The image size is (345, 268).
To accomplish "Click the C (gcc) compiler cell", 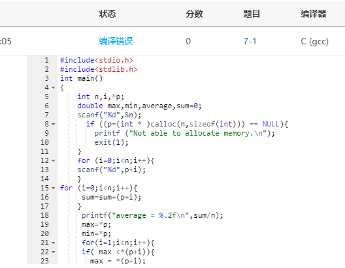I will [x=315, y=42].
